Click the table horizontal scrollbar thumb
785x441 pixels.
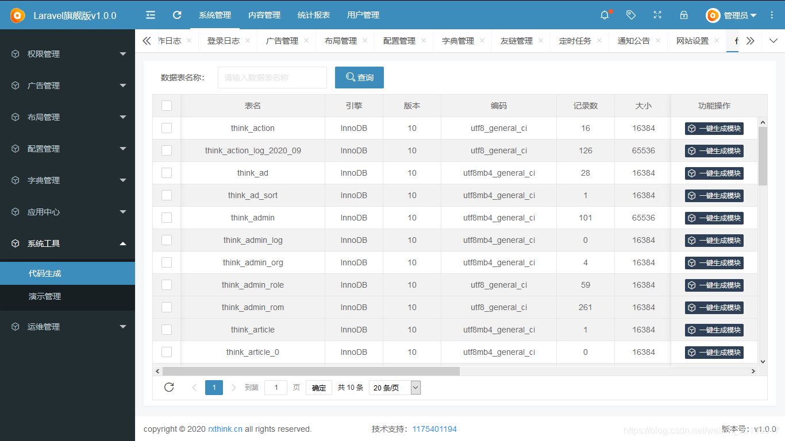point(311,371)
